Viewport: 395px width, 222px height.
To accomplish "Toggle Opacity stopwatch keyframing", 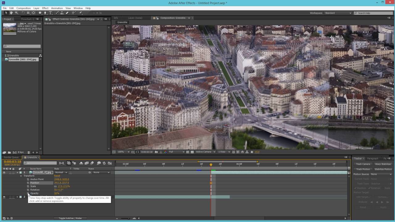I will 28,193.
